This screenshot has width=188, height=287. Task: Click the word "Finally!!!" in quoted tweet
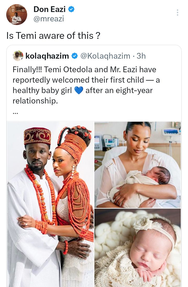(x=27, y=70)
